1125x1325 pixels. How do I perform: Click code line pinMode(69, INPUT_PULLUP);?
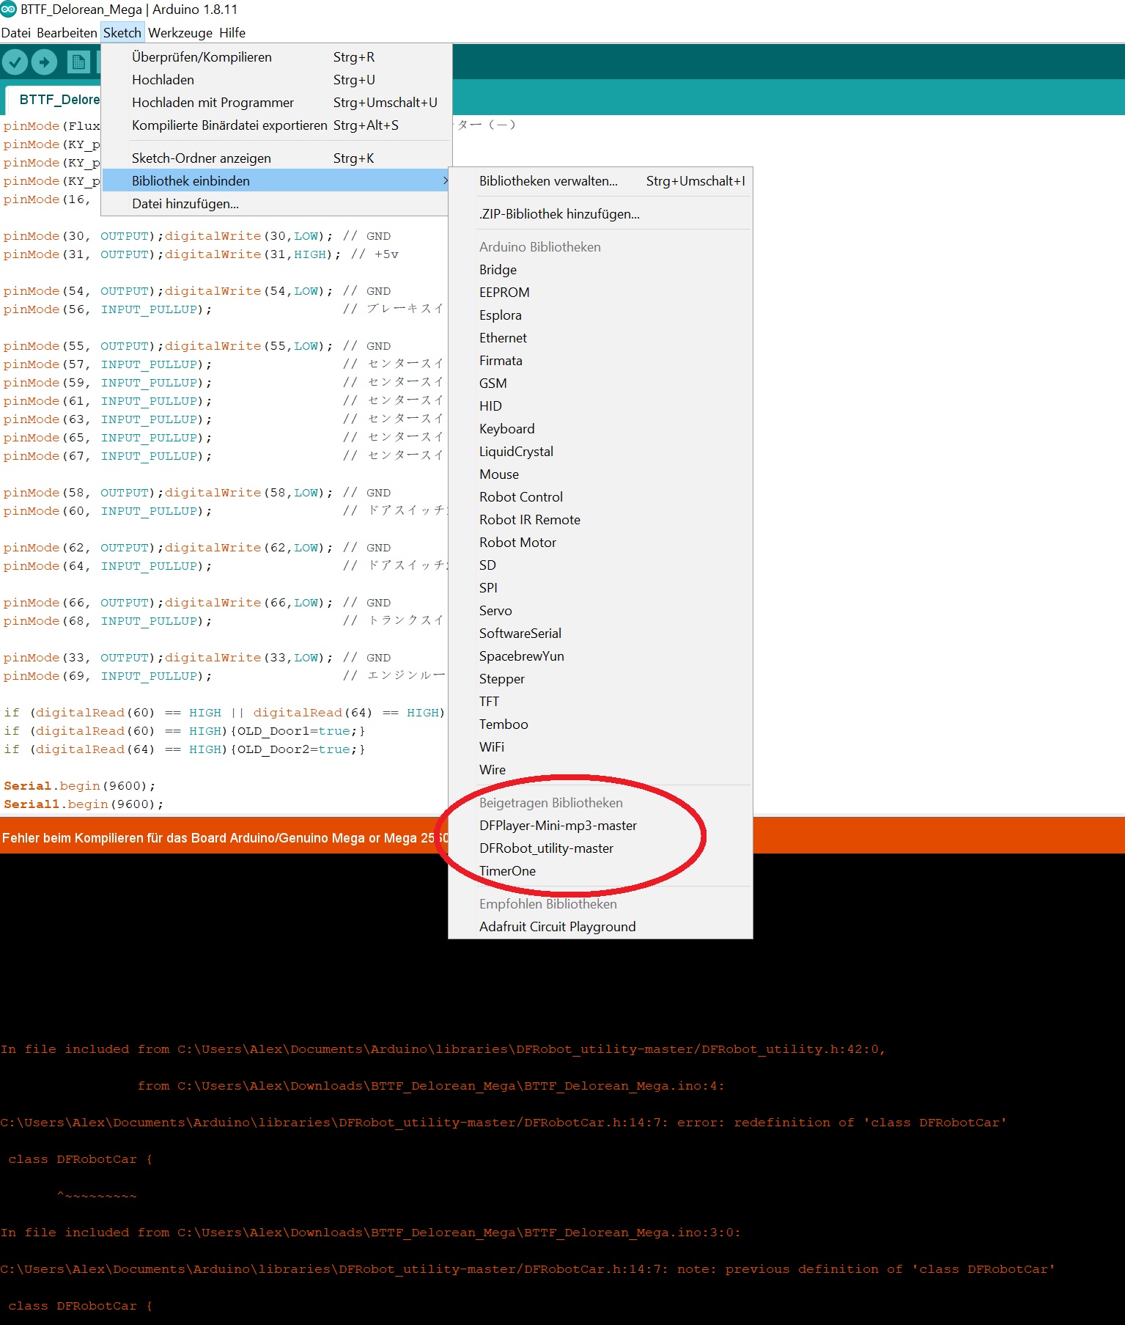click(108, 676)
